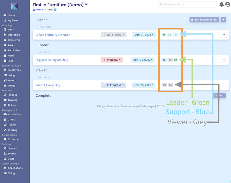
Task: Click the Process refresh icon
Action: (5, 95)
